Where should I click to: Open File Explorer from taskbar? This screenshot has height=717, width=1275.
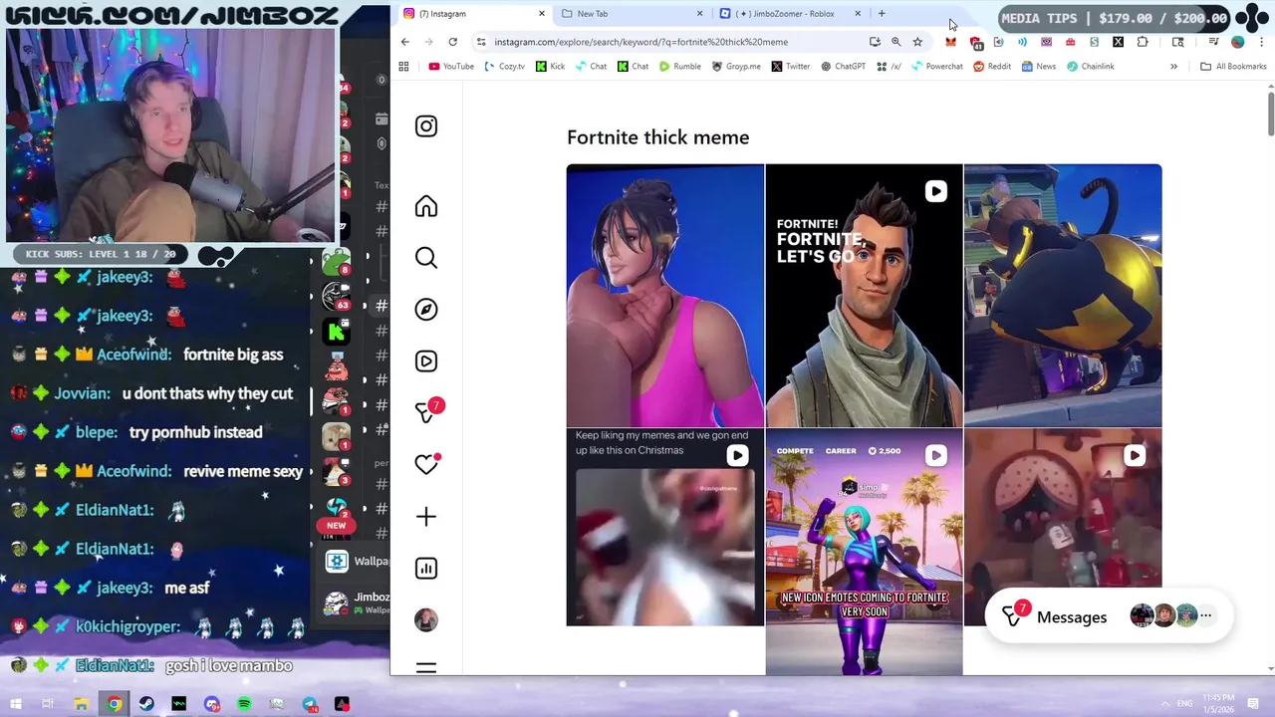[x=82, y=704]
